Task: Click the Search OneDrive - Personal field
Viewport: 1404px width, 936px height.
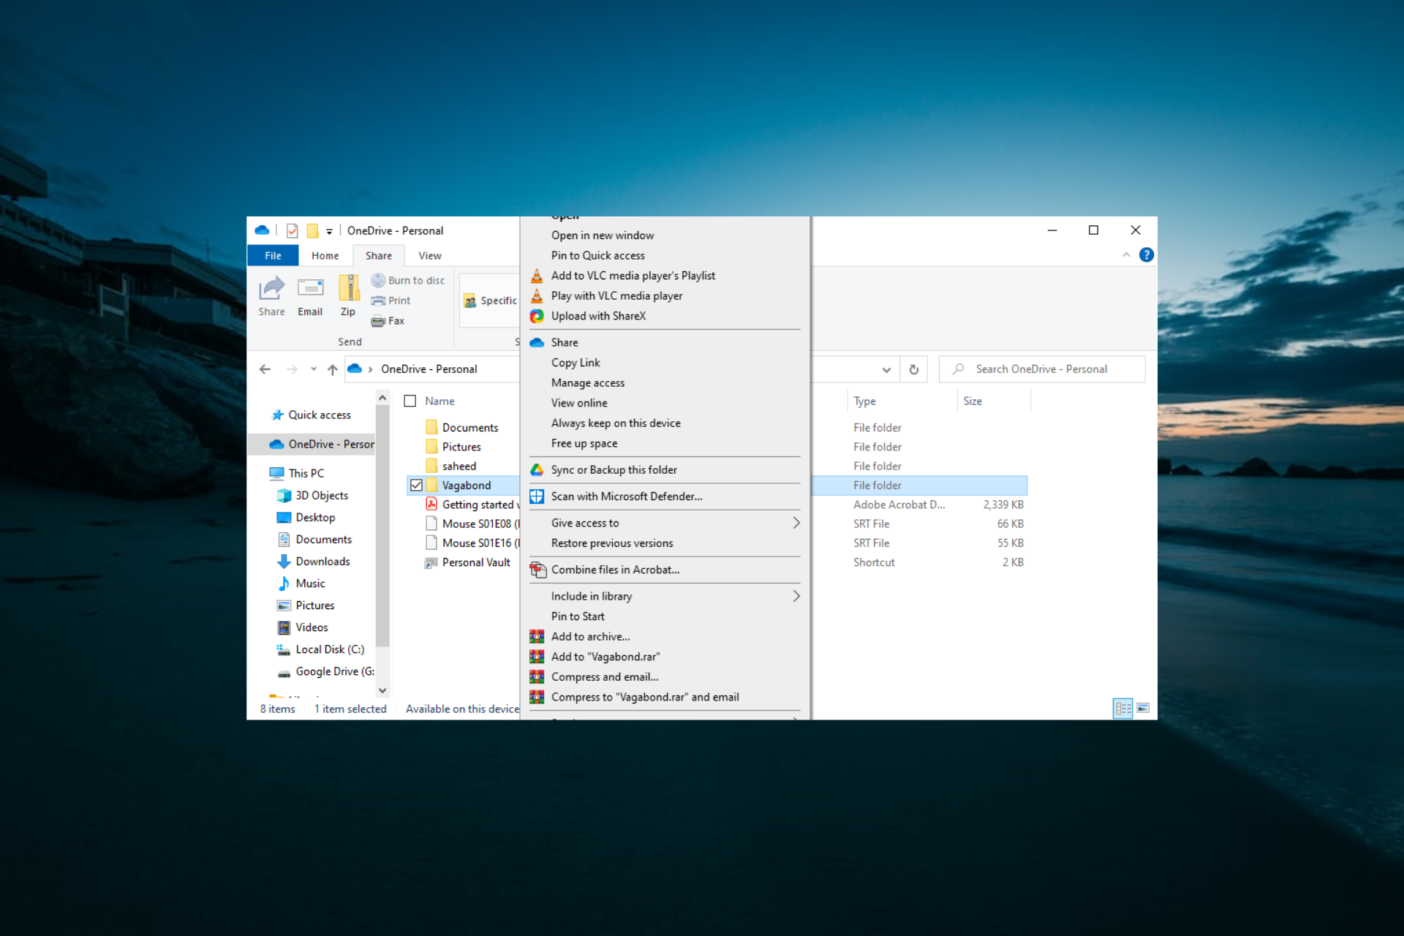Action: pos(1042,369)
